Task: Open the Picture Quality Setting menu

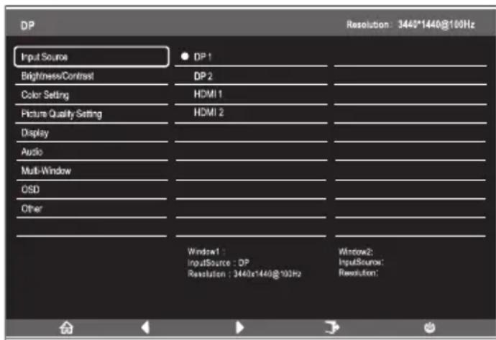Action: click(91, 114)
